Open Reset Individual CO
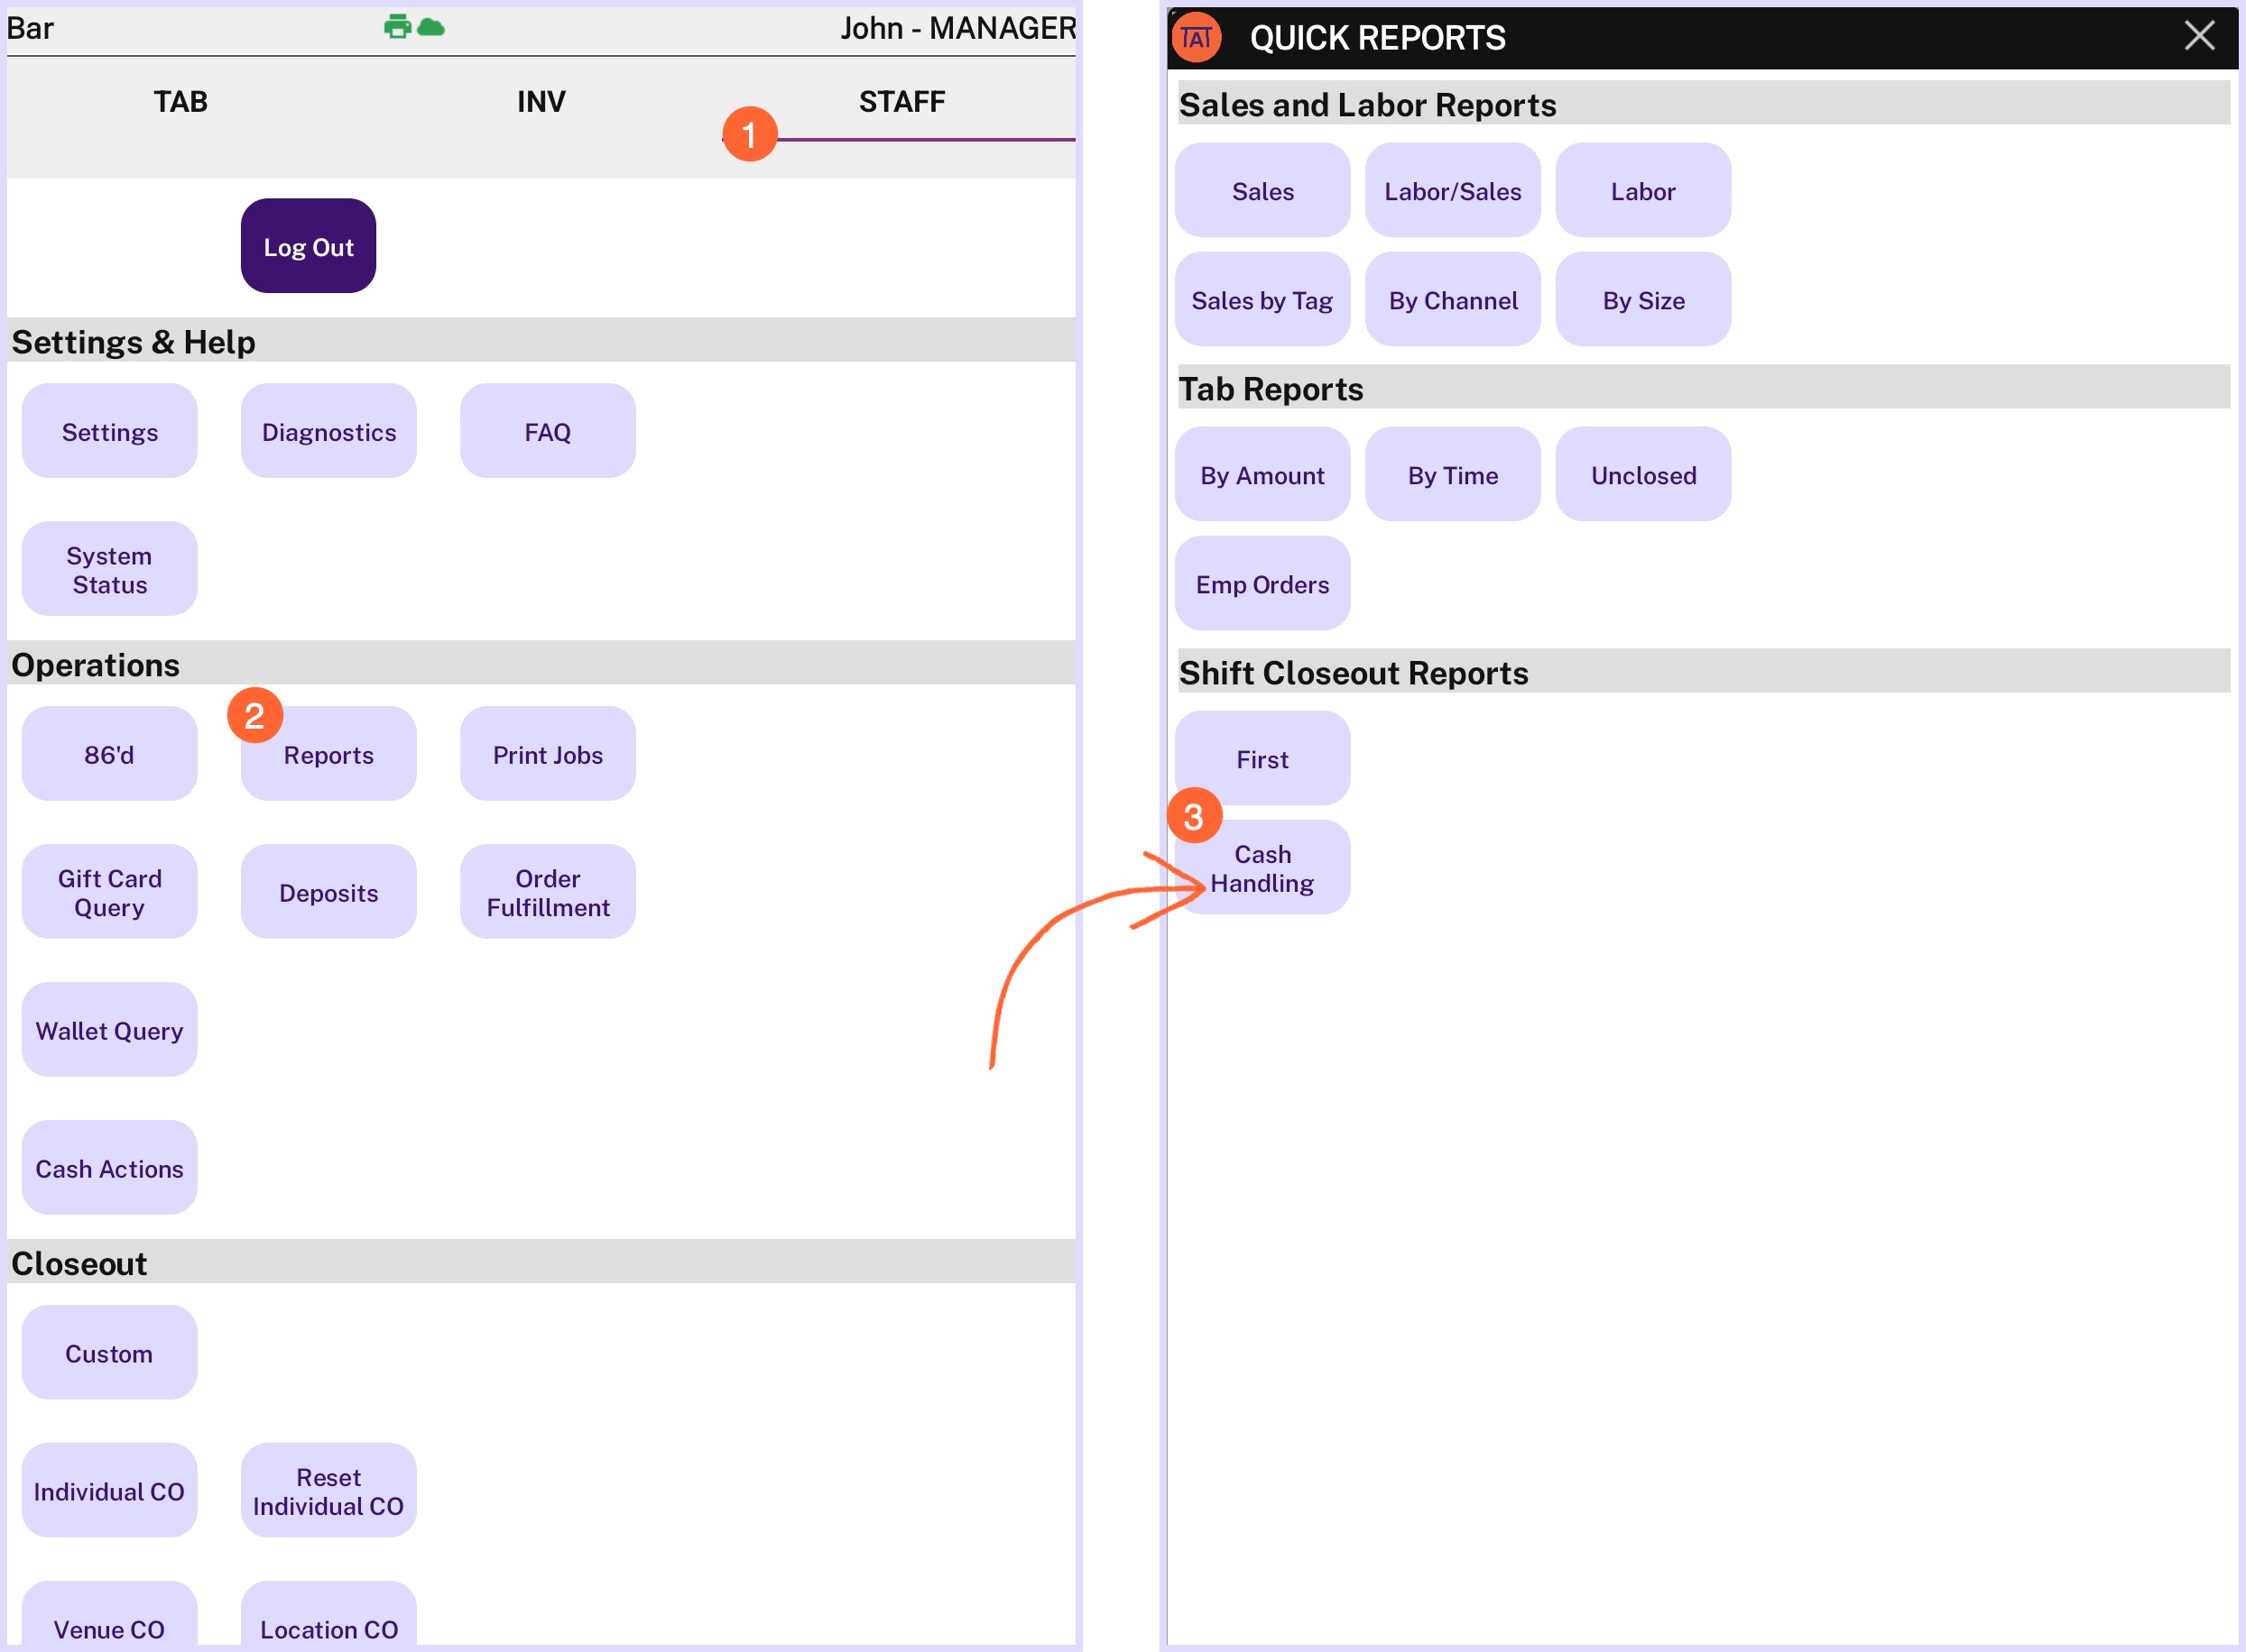Image resolution: width=2246 pixels, height=1652 pixels. (x=328, y=1491)
